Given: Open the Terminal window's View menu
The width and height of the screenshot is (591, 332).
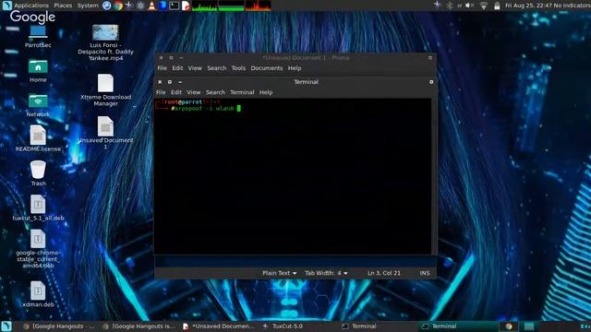Looking at the screenshot, I should click(194, 92).
